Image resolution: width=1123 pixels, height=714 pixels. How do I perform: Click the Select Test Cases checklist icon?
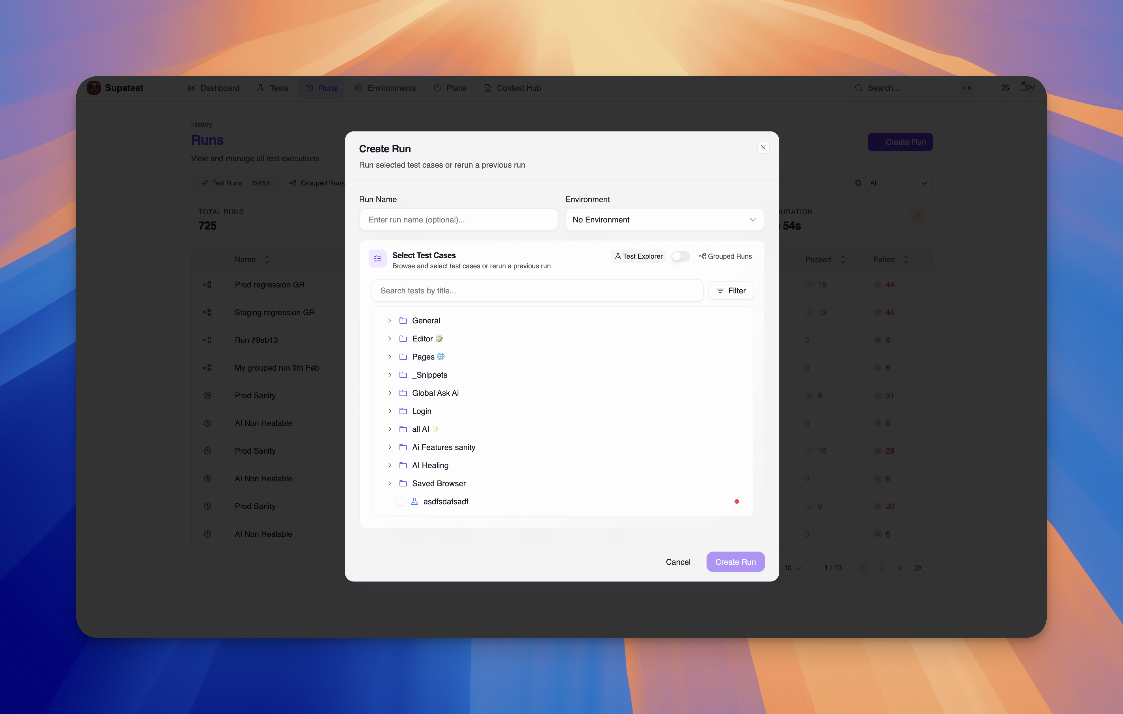(377, 258)
